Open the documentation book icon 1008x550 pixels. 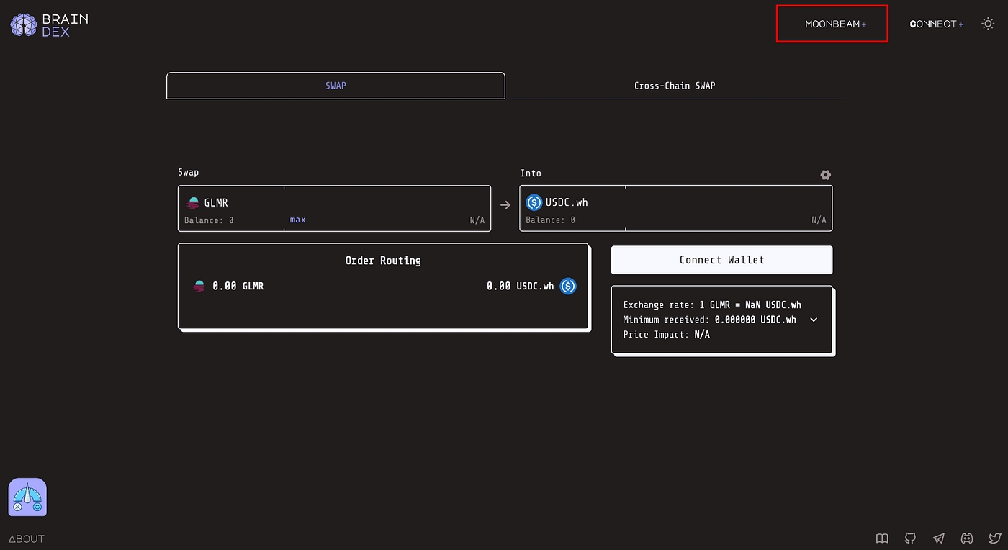[x=882, y=538]
